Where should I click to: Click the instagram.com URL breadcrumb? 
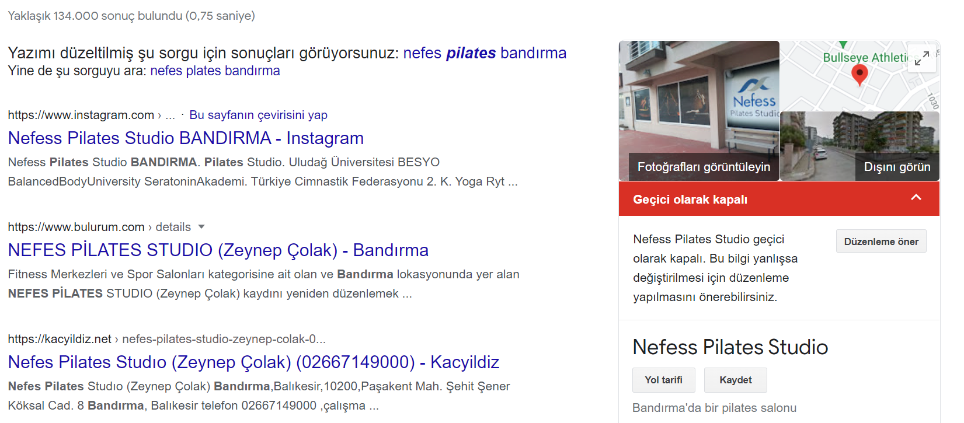81,115
